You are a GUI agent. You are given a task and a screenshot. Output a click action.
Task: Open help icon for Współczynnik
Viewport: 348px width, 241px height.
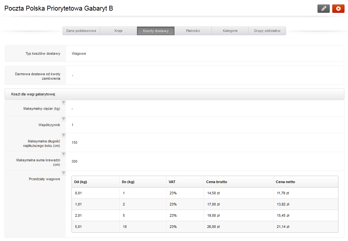point(64,119)
